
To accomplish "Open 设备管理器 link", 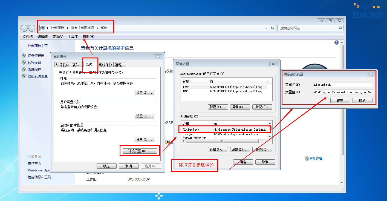I will click(x=36, y=56).
